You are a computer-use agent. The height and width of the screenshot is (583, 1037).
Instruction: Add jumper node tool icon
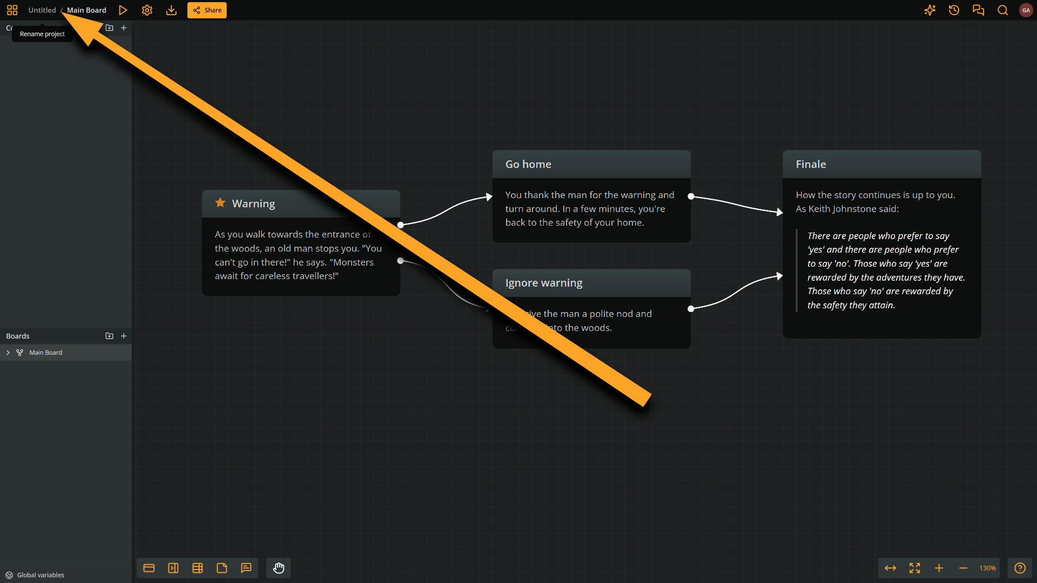point(173,568)
